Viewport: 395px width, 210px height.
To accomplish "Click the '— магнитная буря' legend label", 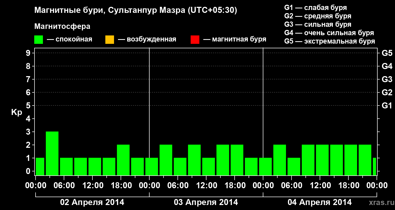I will tap(235, 40).
